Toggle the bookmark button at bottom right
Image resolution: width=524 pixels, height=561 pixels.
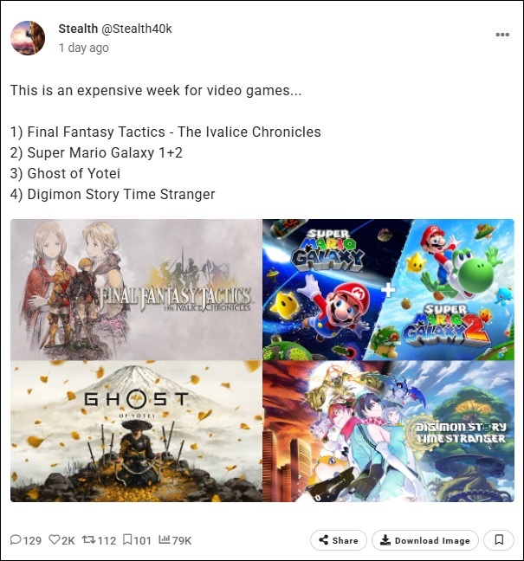coord(499,540)
